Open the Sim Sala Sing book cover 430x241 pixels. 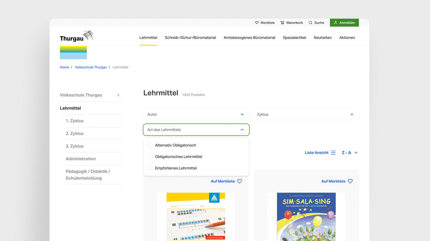(x=306, y=216)
